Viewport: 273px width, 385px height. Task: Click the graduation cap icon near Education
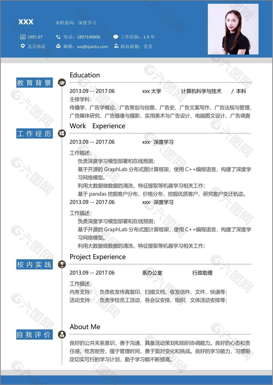point(62,82)
